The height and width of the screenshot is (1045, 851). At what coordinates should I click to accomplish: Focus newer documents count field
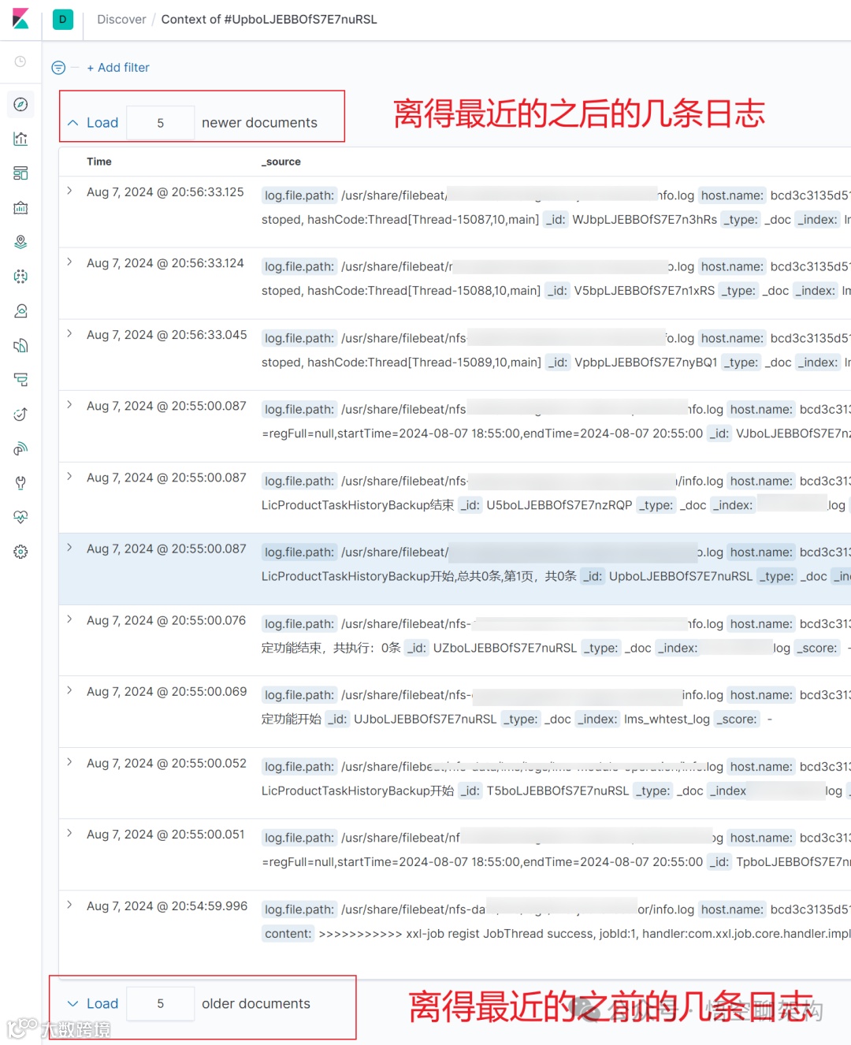click(x=160, y=123)
